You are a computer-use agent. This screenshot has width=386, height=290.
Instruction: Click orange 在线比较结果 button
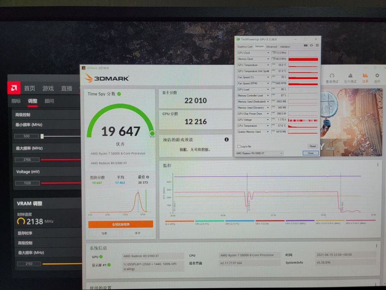pyautogui.click(x=121, y=224)
